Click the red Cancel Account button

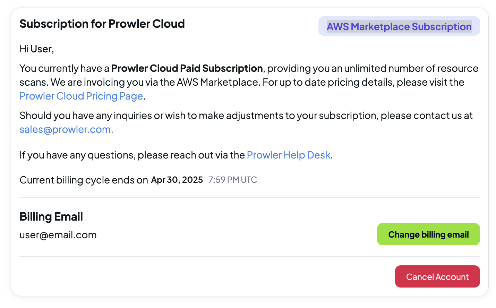pos(437,276)
